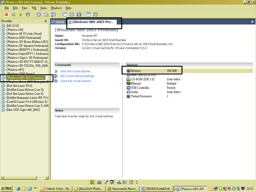Select [Windows XP Japanese Professional] in Favorites
This screenshot has width=256, height=192.
point(28,46)
